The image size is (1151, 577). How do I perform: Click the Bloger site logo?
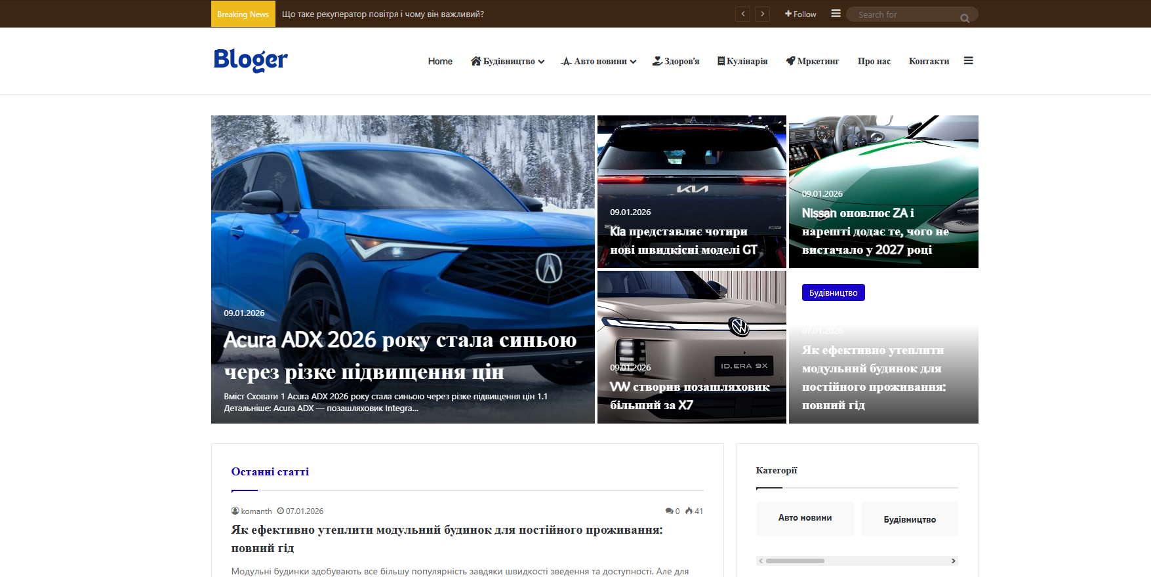tap(251, 60)
